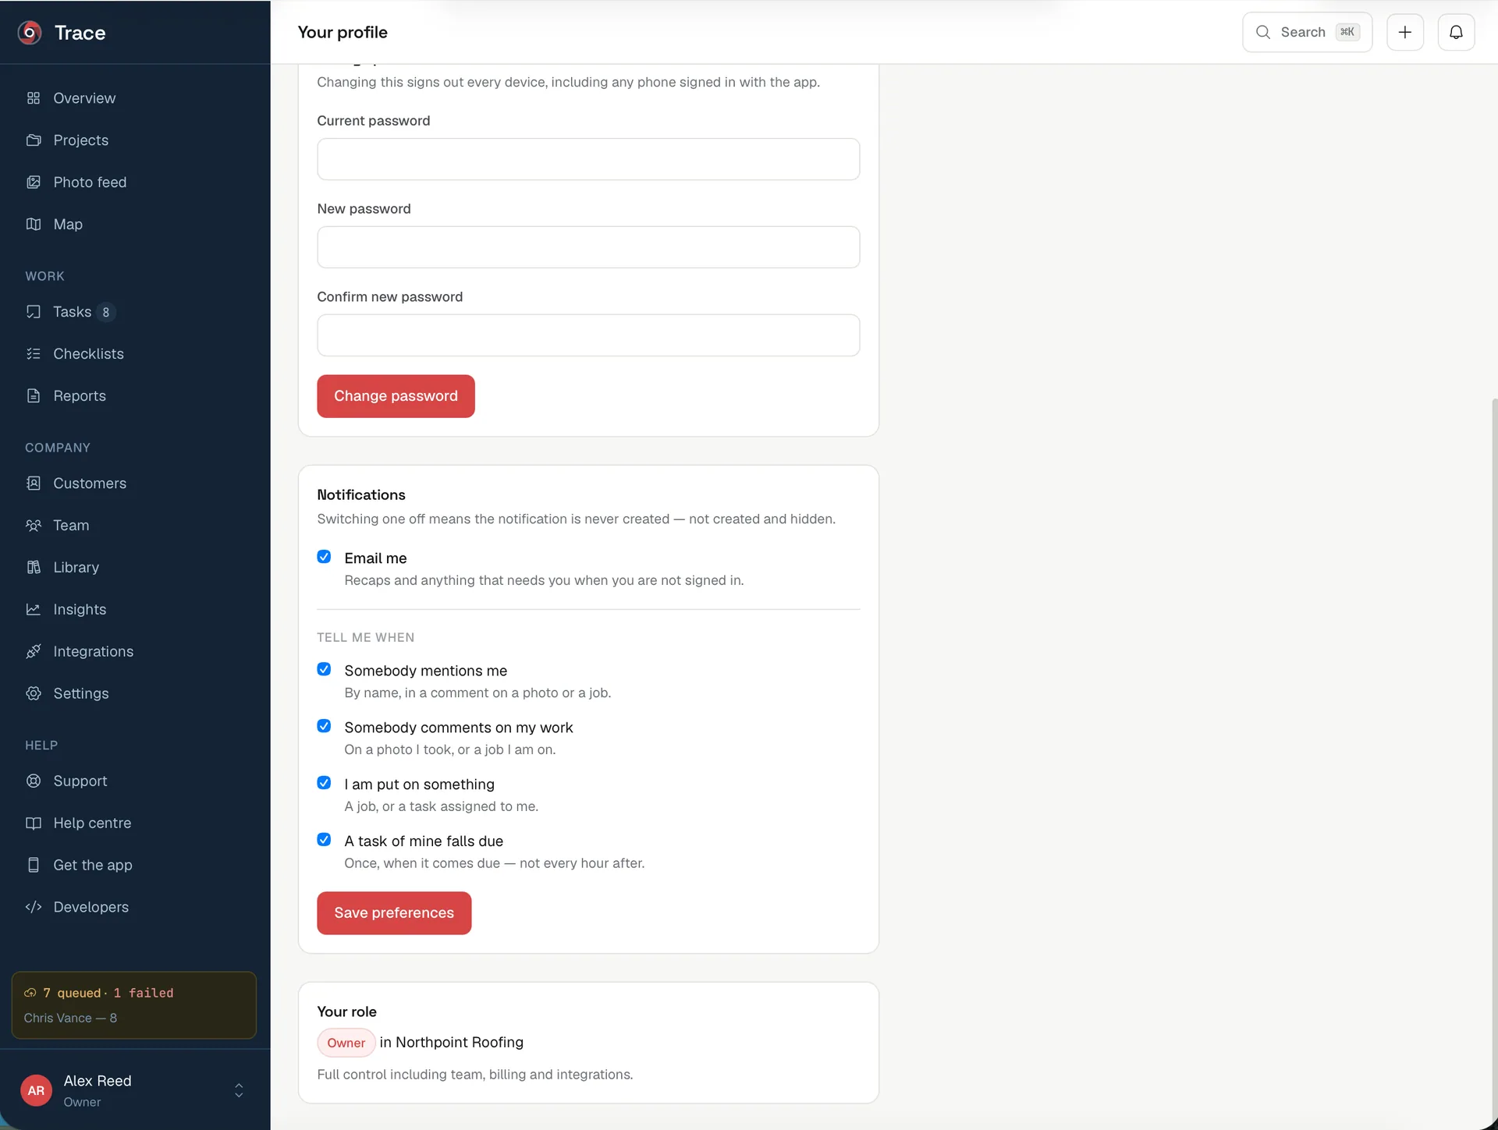Toggle Somebody mentions me checkbox
This screenshot has width=1498, height=1130.
pos(324,670)
